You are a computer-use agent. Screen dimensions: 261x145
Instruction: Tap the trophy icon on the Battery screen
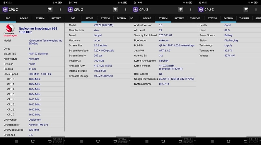(246, 9)
